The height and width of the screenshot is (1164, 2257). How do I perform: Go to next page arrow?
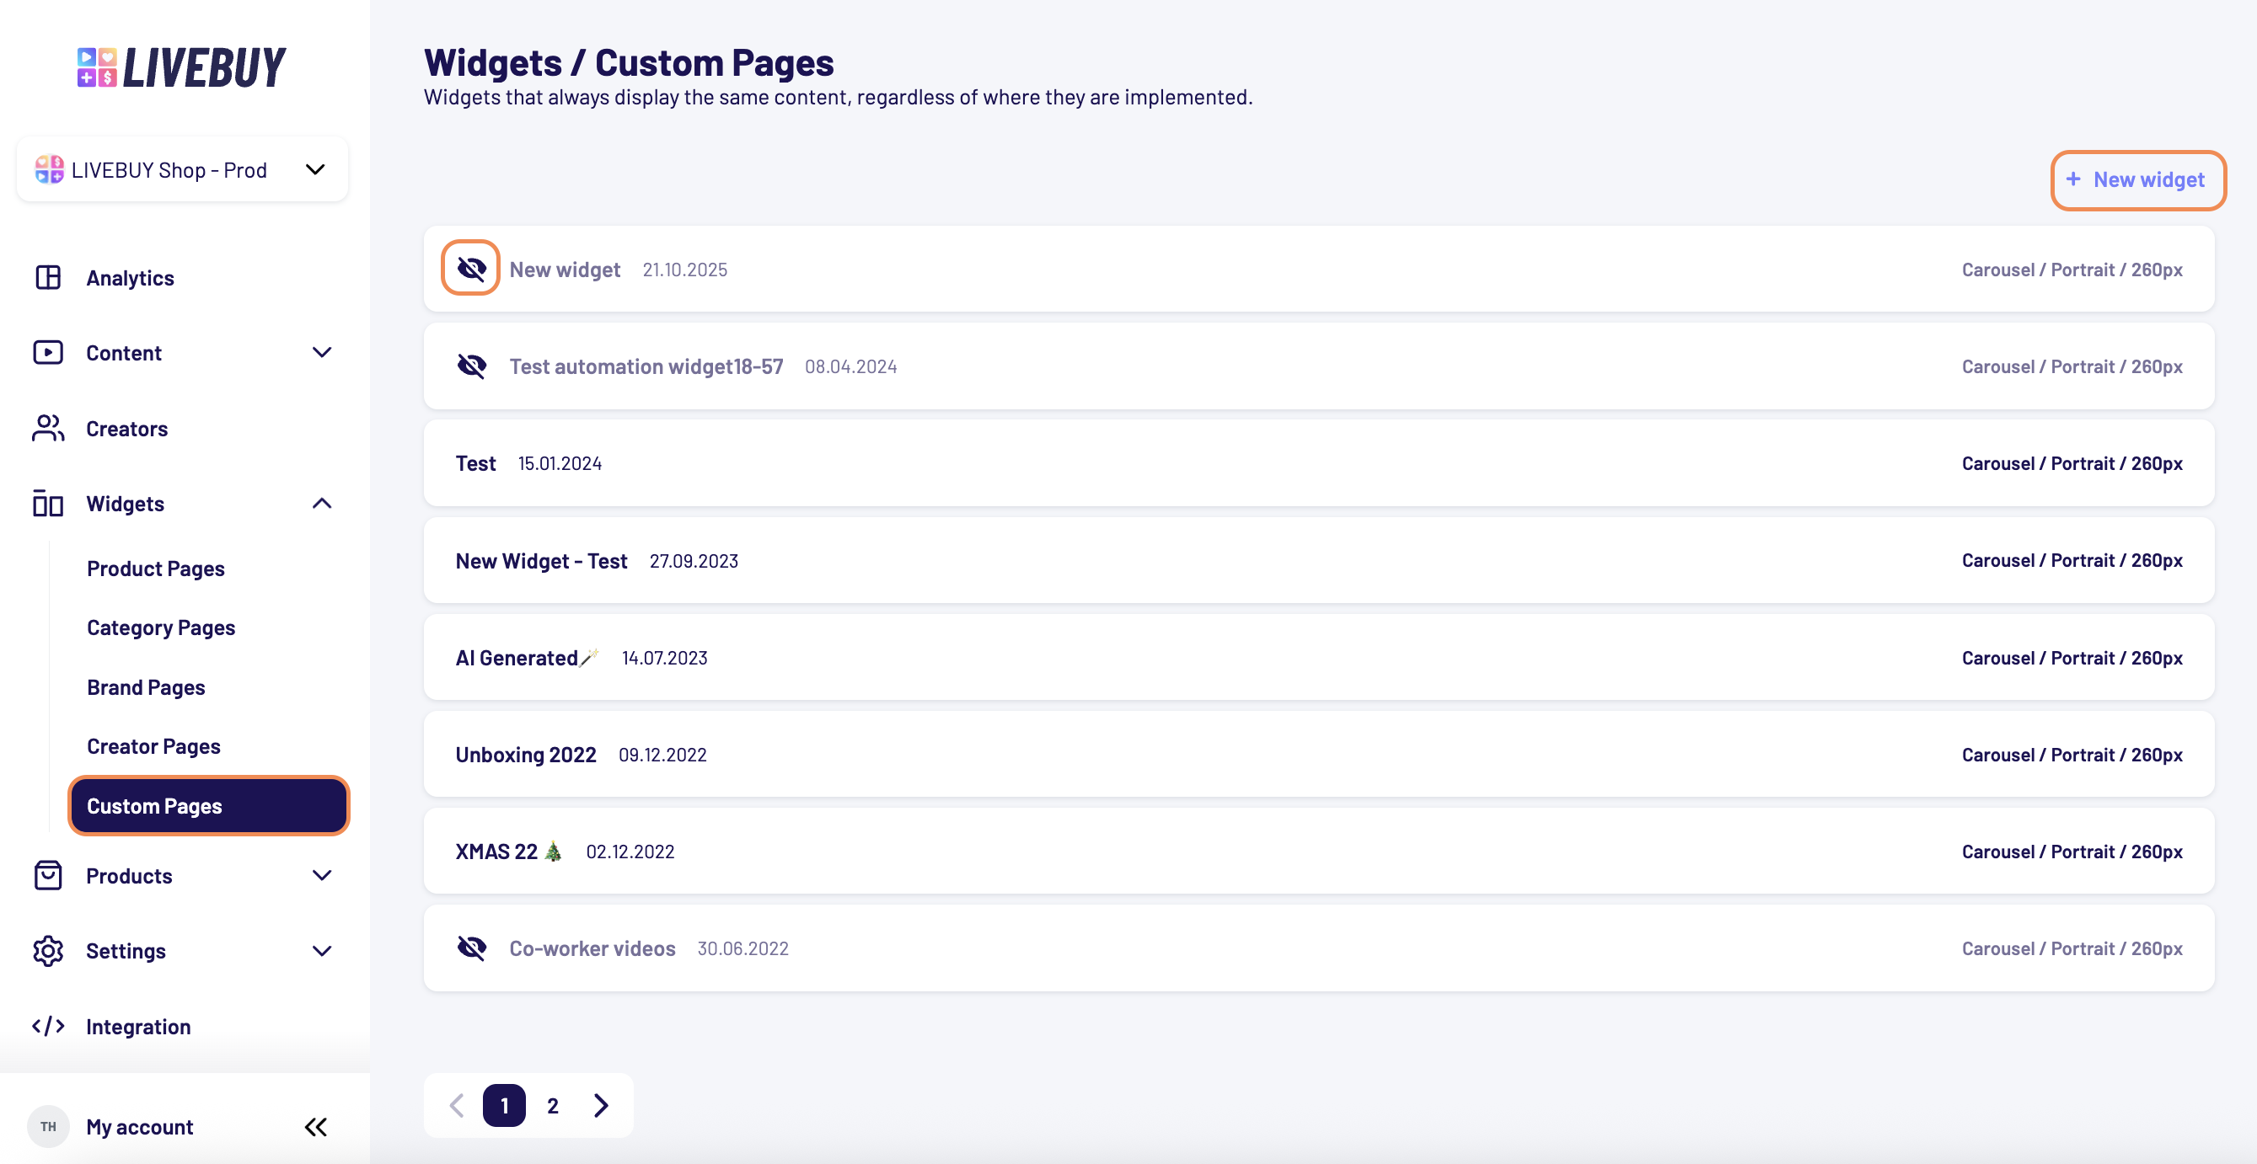601,1105
